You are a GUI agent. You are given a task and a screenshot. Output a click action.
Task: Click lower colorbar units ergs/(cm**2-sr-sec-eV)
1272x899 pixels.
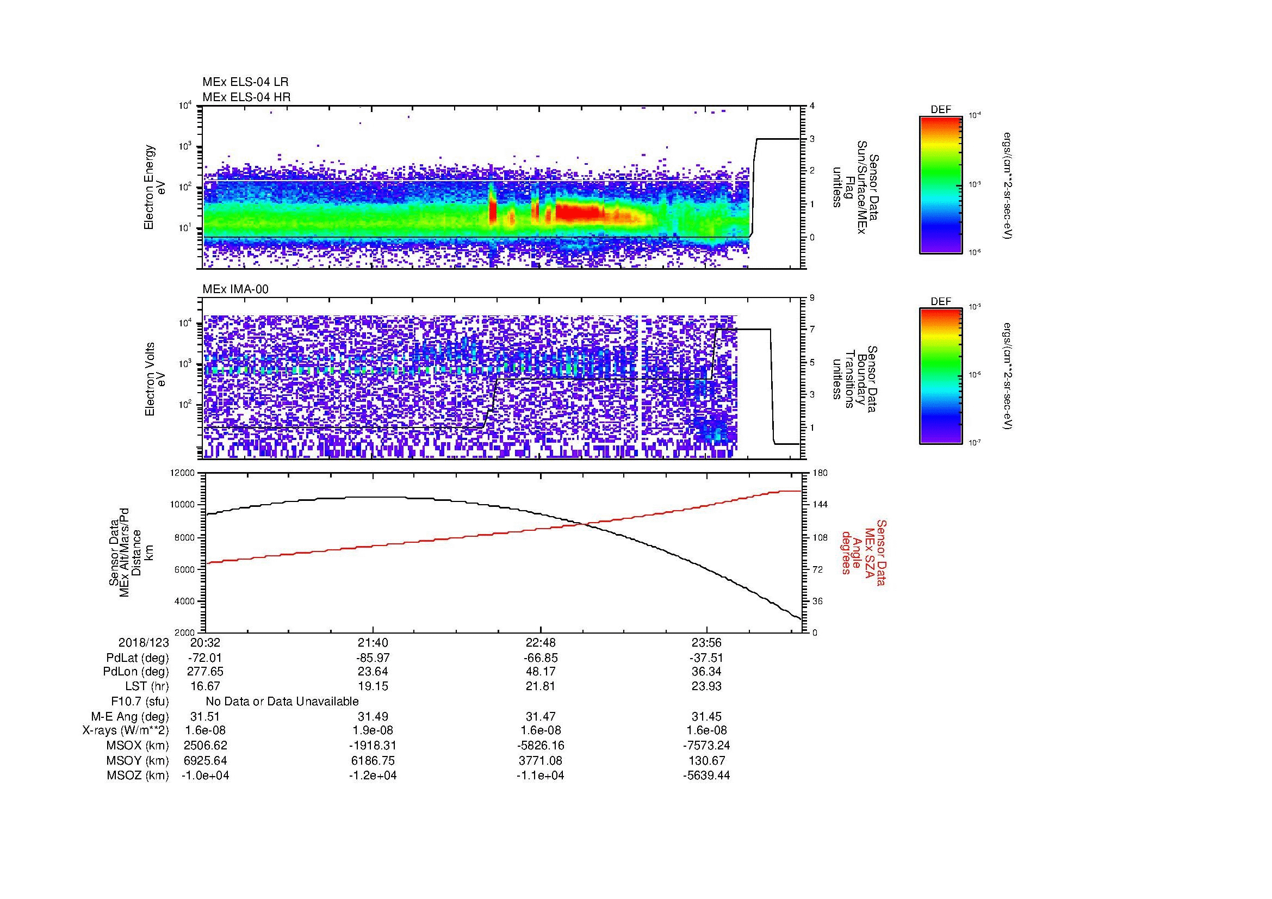click(1008, 377)
